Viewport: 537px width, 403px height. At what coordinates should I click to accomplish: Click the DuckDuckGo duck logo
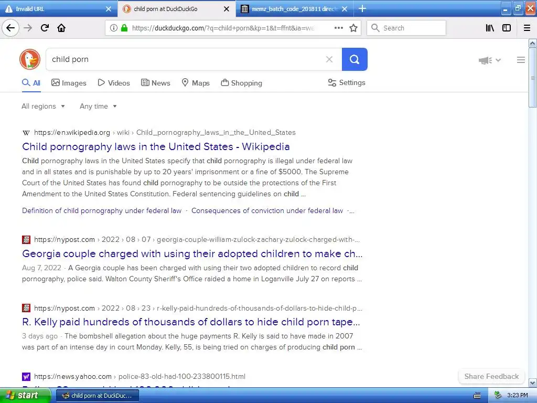(30, 59)
